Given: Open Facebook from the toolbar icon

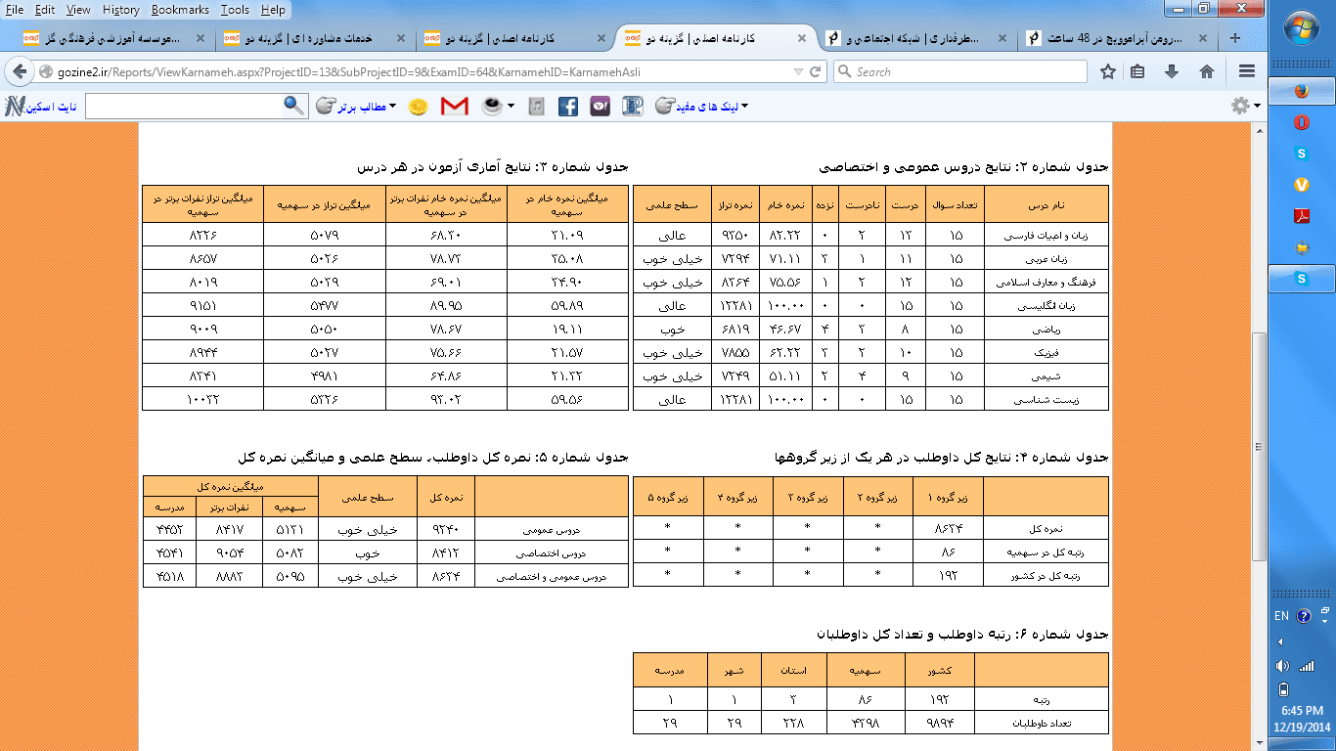Looking at the screenshot, I should 568,107.
